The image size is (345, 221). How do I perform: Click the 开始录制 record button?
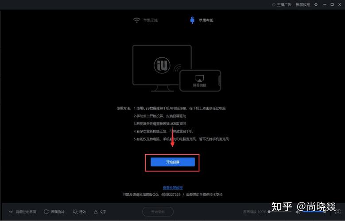click(158, 212)
